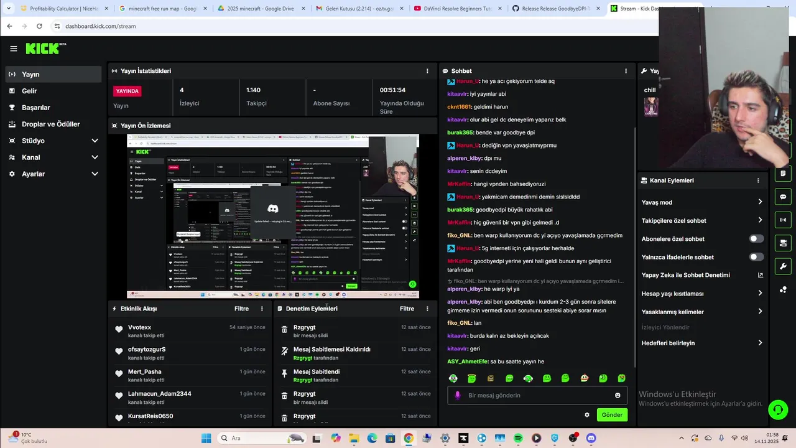The height and width of the screenshot is (448, 796).
Task: Go back in browser toolbar
Action: click(x=9, y=26)
